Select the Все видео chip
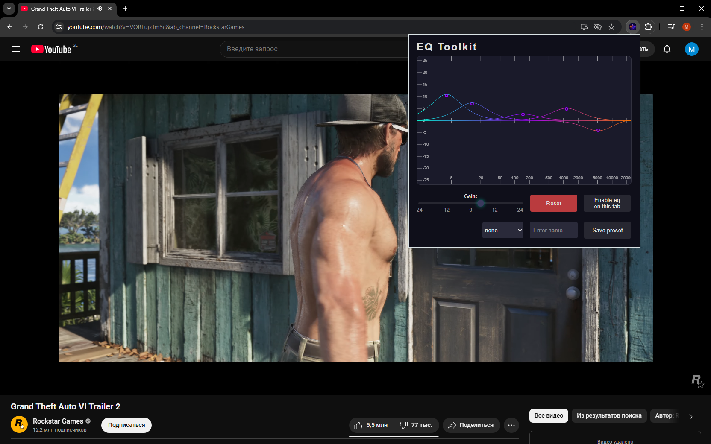Viewport: 711px width, 444px height. [x=549, y=416]
